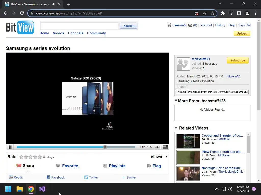261x195 pixels.
Task: Open the techstuff123 channel link
Action: point(201,59)
